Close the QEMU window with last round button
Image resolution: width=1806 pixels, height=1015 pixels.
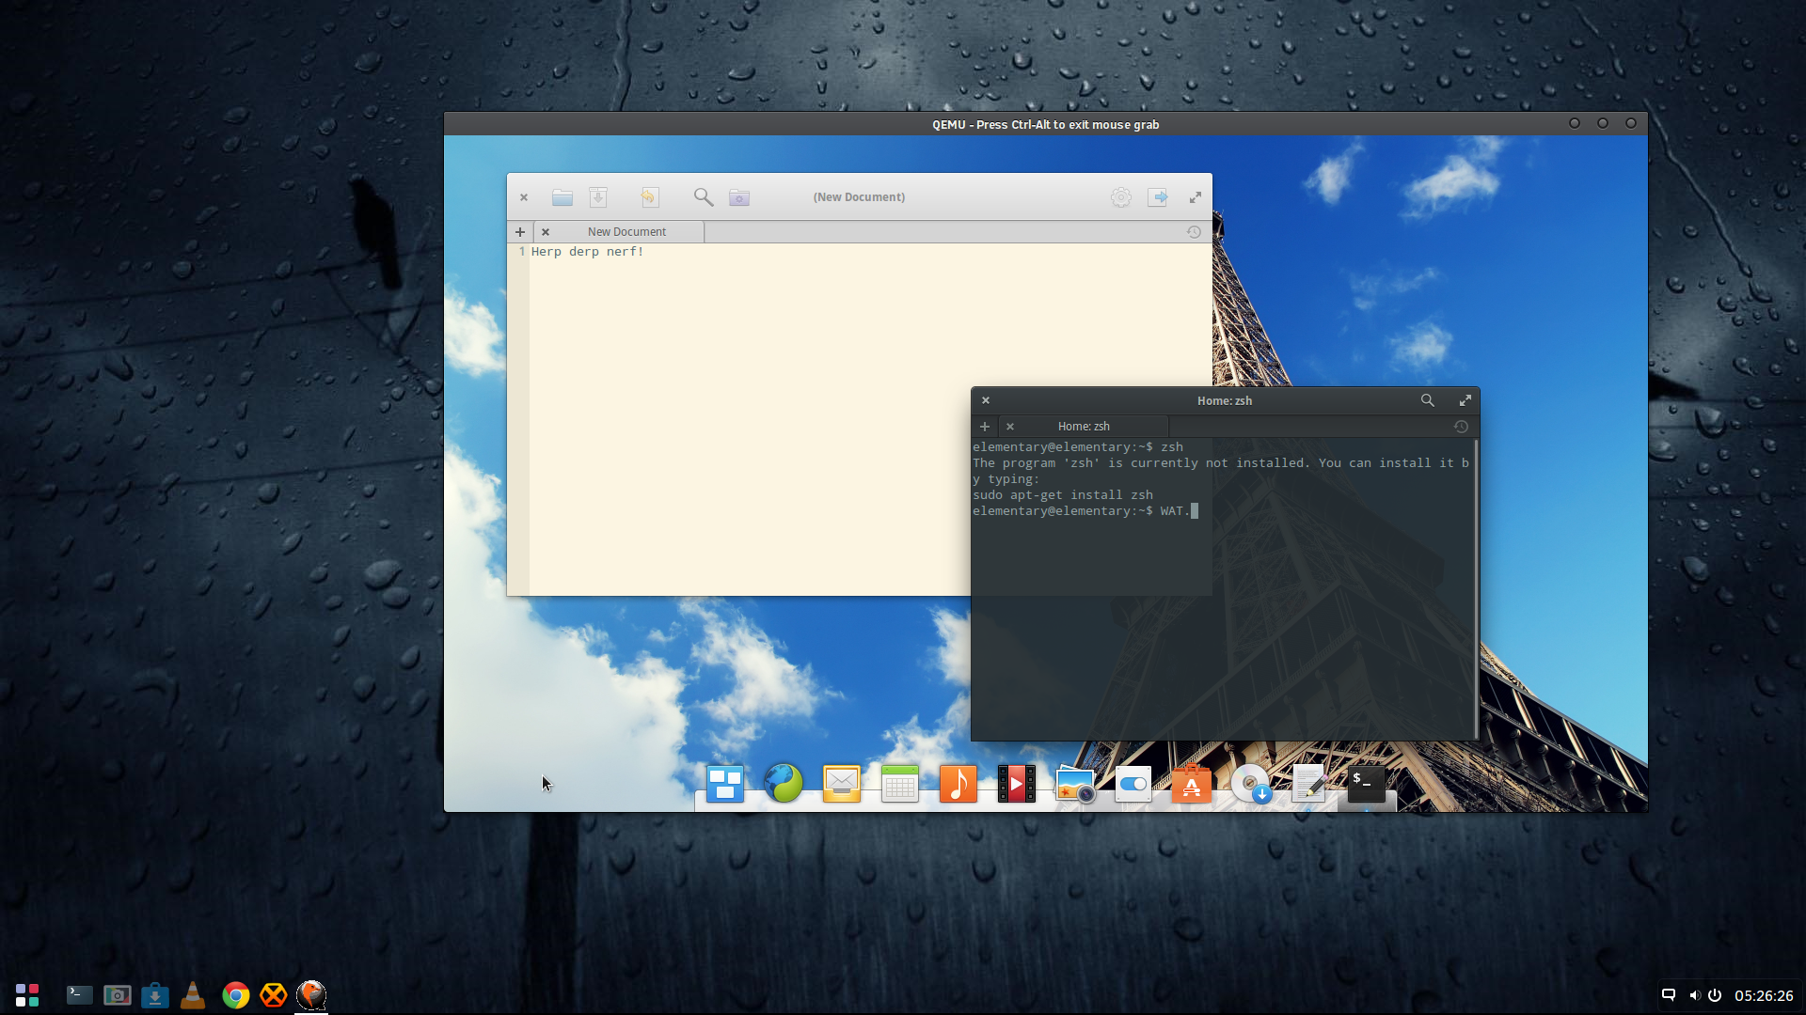(x=1631, y=123)
